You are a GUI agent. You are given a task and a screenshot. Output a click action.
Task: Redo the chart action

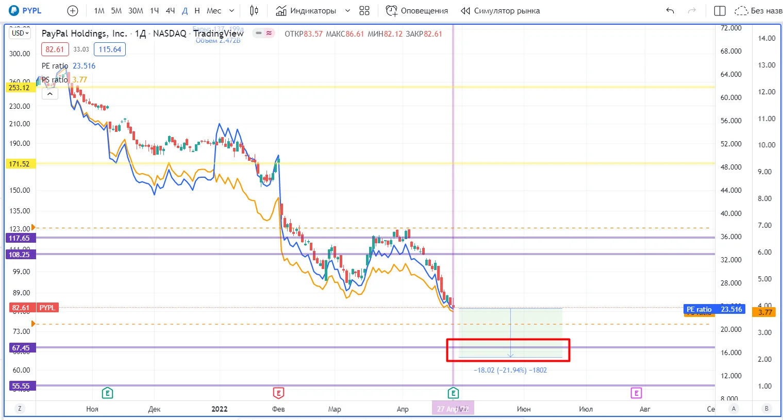pyautogui.click(x=692, y=10)
